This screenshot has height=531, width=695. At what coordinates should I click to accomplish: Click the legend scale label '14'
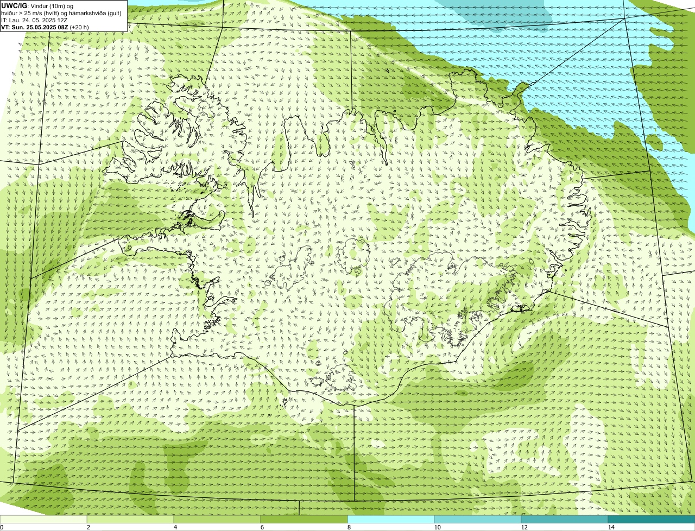[611, 527]
